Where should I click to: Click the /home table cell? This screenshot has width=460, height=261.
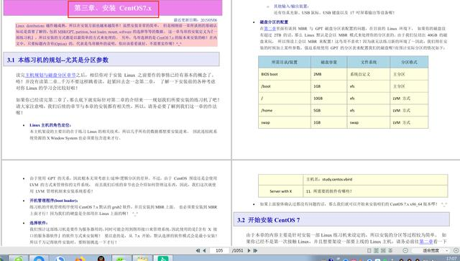click(285, 111)
